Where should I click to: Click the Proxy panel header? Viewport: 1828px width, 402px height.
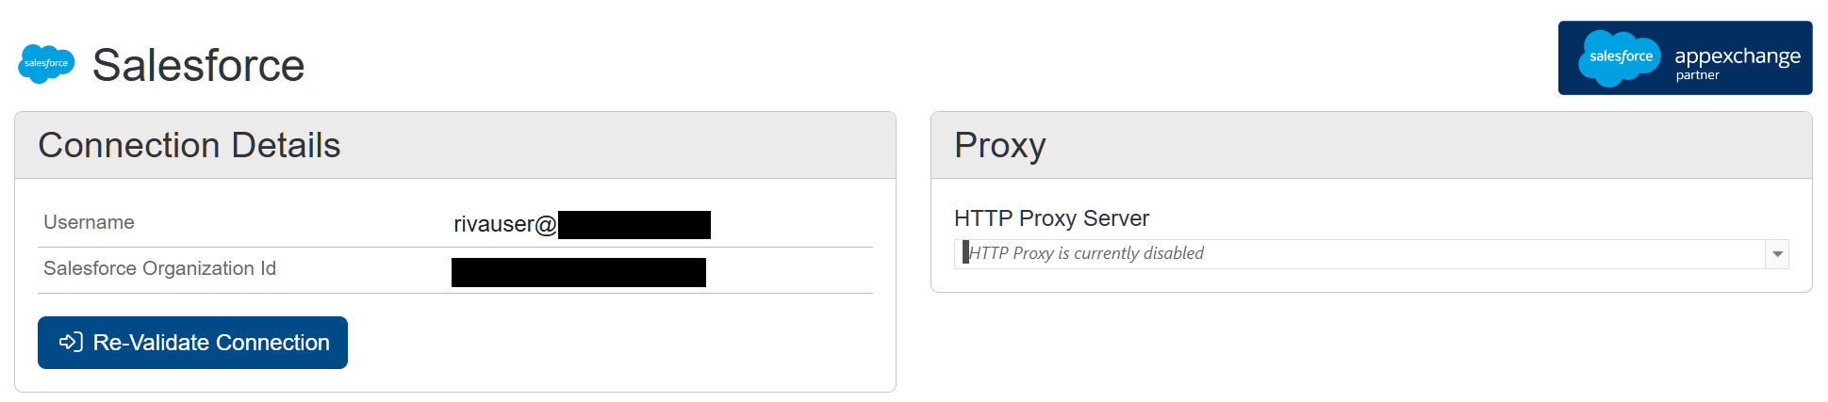[x=999, y=146]
